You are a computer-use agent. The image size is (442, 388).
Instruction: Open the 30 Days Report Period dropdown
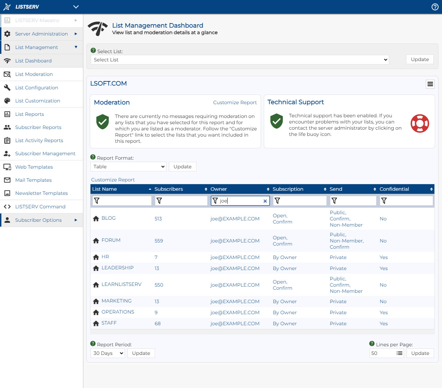pos(108,353)
